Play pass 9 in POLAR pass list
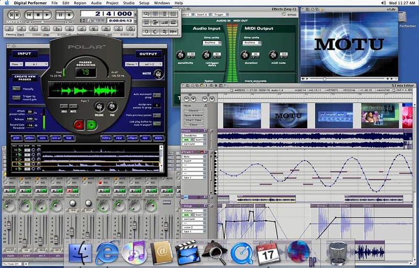The image size is (419, 268). pyautogui.click(x=20, y=154)
